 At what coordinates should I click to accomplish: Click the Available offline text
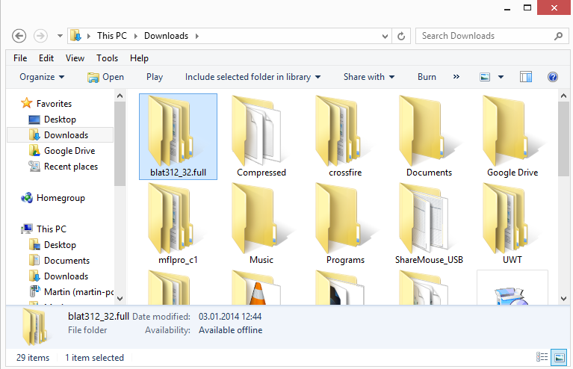231,330
